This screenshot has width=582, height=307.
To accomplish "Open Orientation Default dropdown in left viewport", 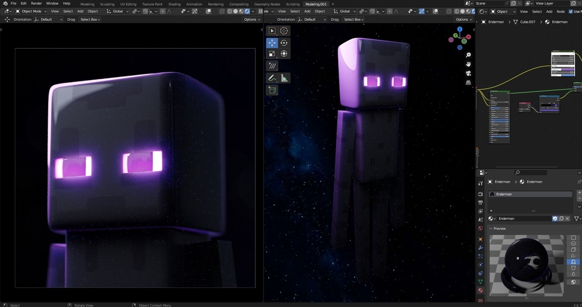I will 49,19.
